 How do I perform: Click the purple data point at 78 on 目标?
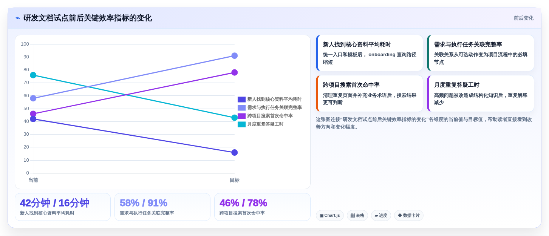pyautogui.click(x=235, y=72)
